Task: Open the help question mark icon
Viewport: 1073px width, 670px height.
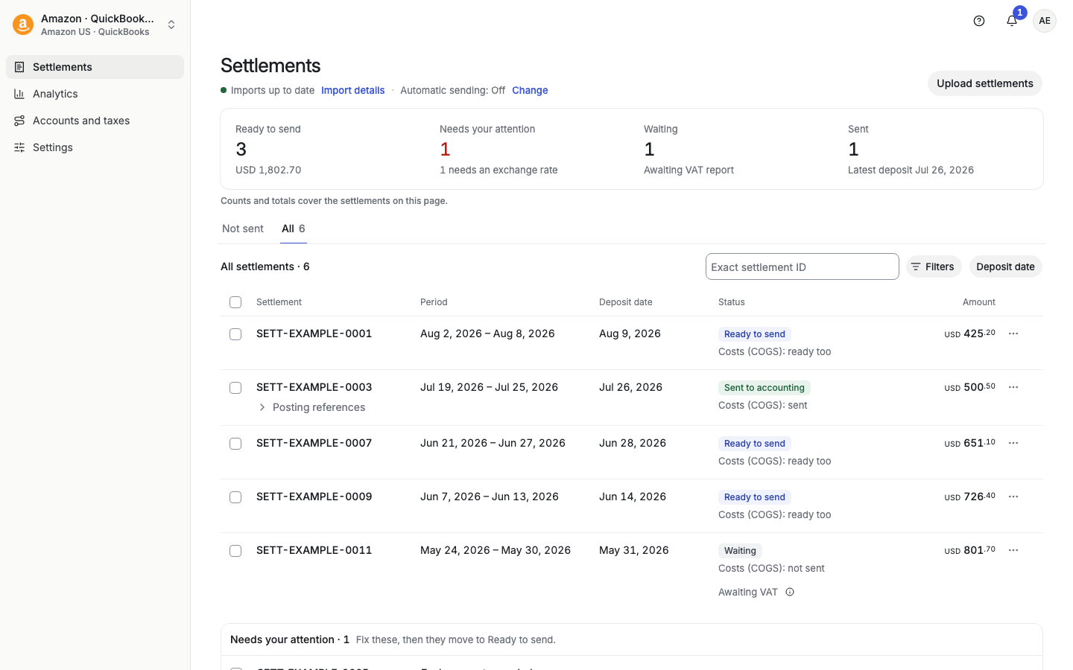Action: coord(979,21)
